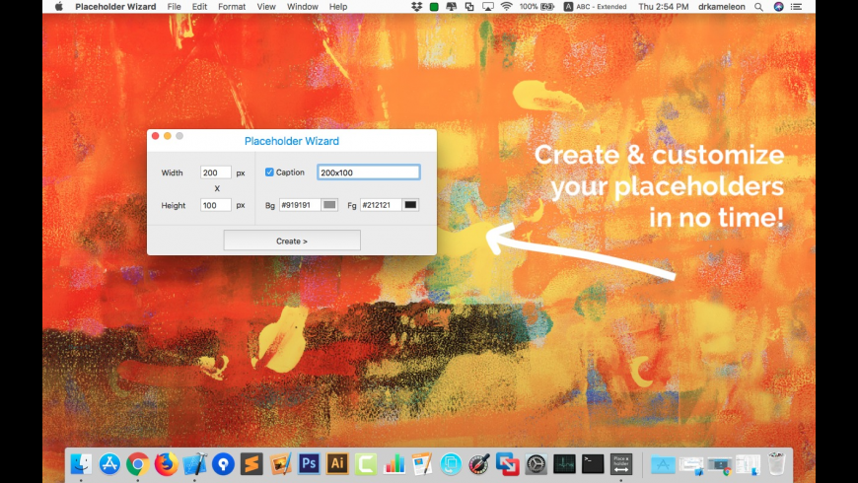Open Spotlight search in menu bar
Screen dimensions: 858x483
758,7
